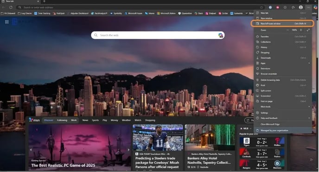This screenshot has width=319, height=172.
Task: Open the HubSpot bookmark
Action: click(58, 13)
